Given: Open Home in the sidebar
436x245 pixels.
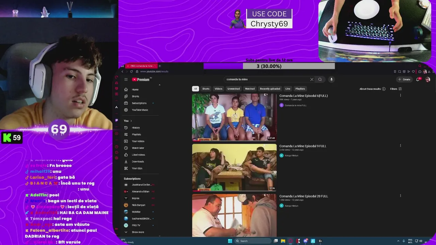Looking at the screenshot, I should click(x=135, y=89).
